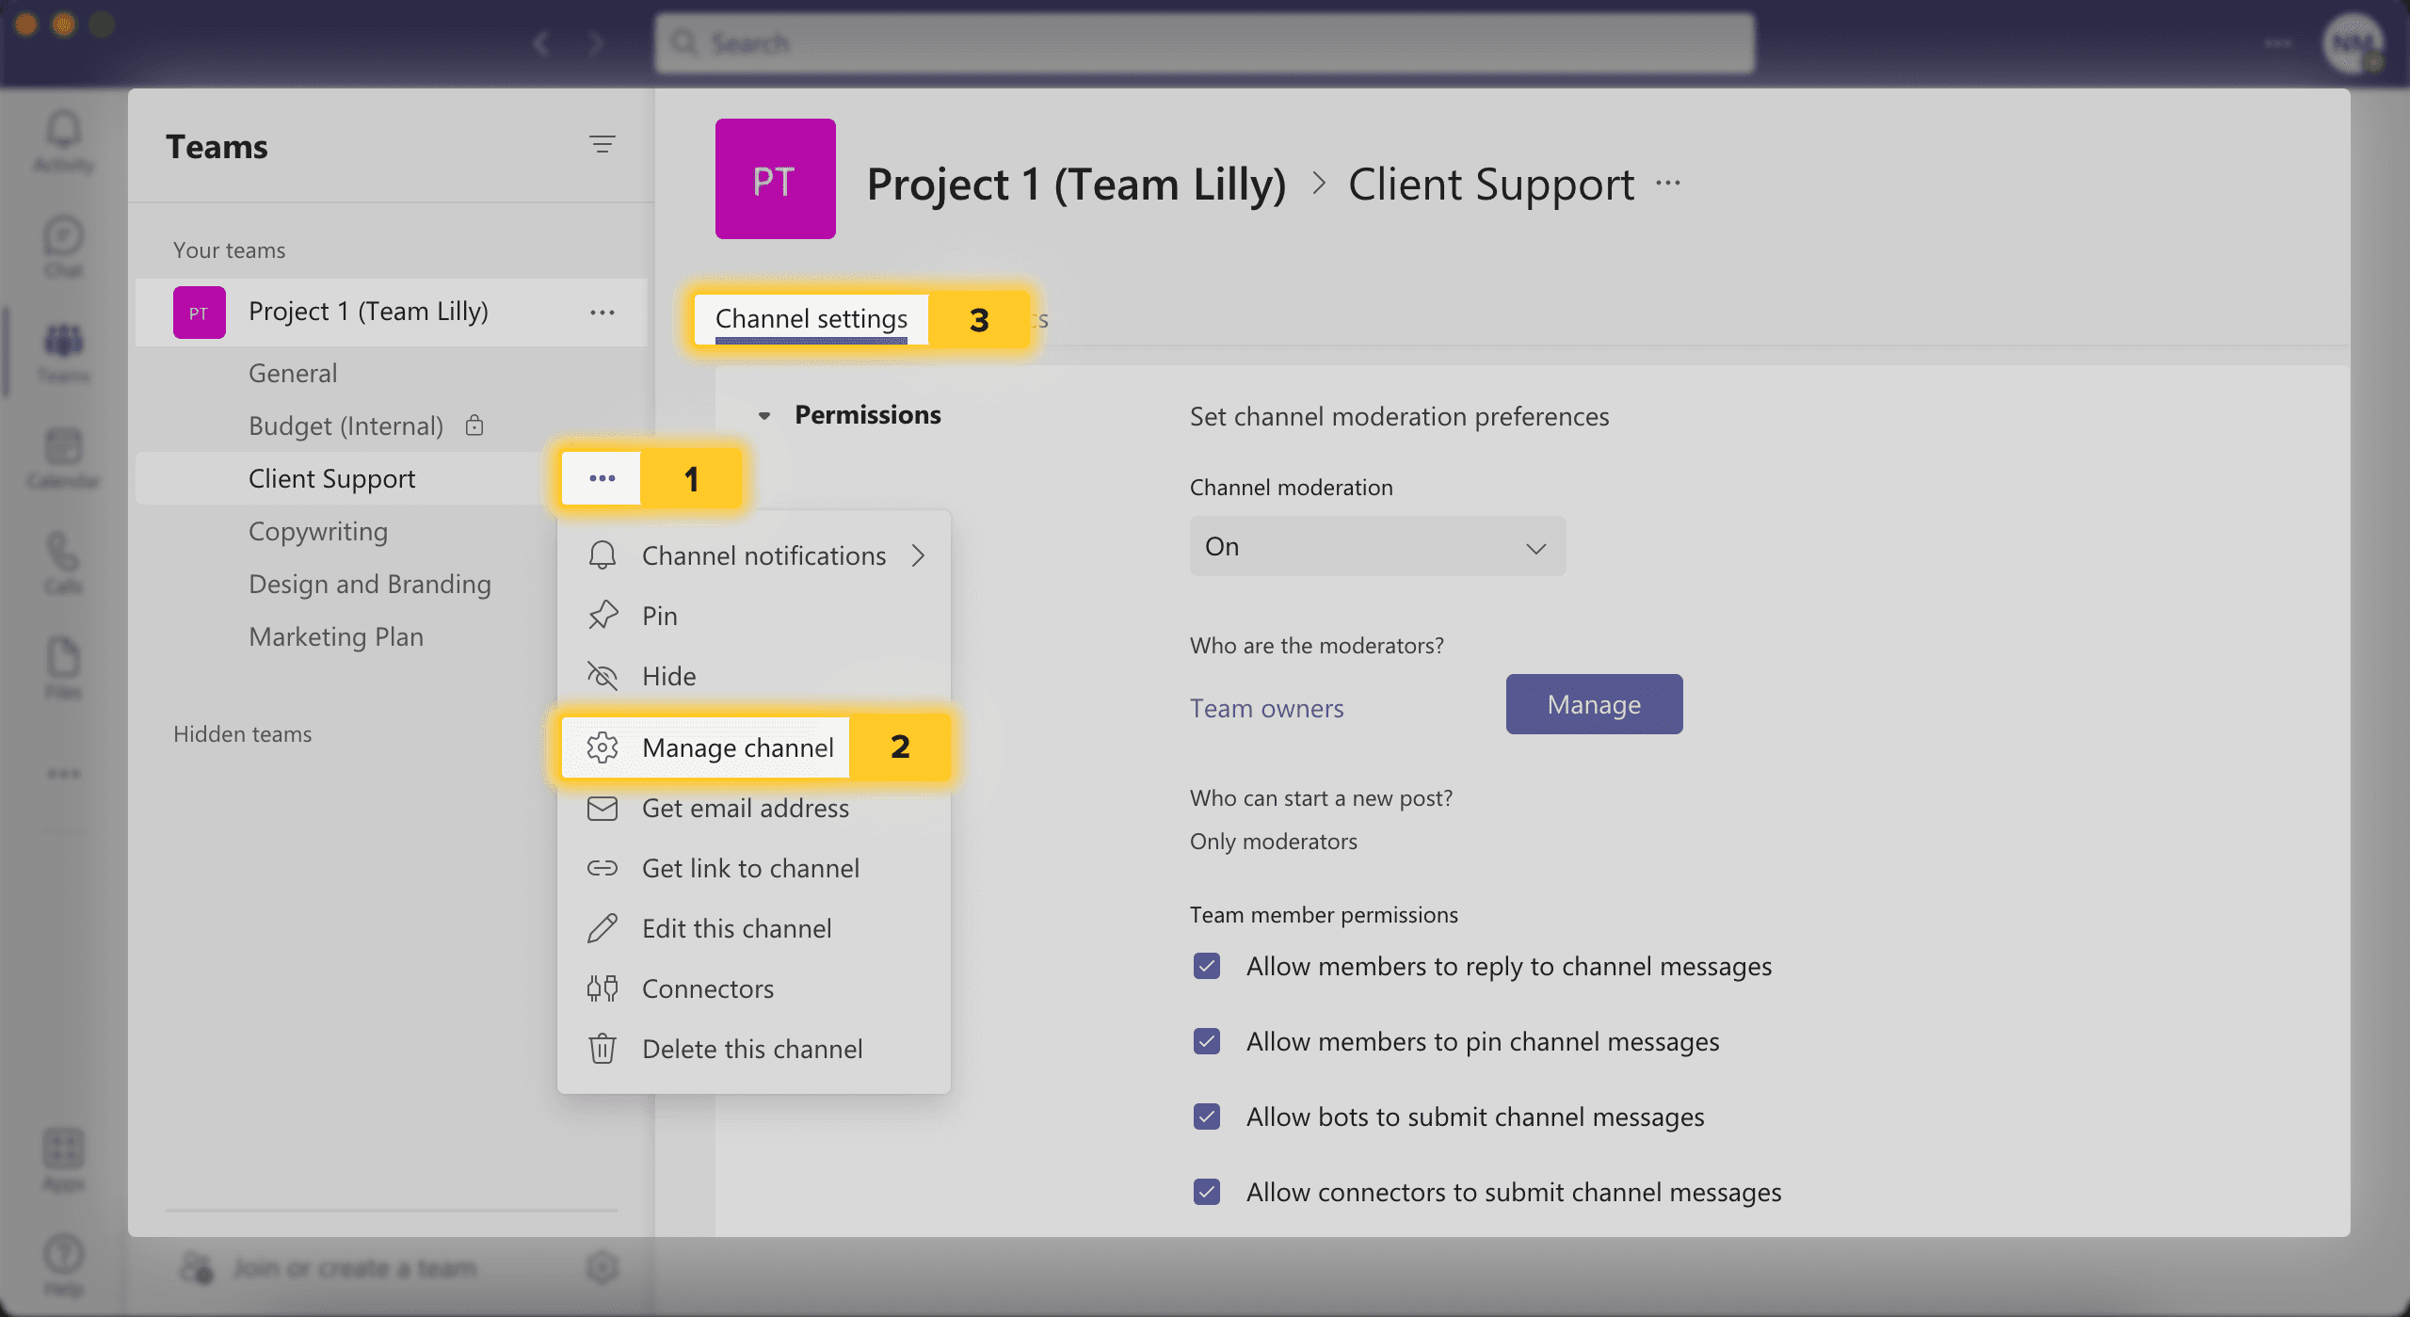This screenshot has height=1317, width=2410.
Task: Collapse the Permissions section expander
Action: pyautogui.click(x=763, y=413)
